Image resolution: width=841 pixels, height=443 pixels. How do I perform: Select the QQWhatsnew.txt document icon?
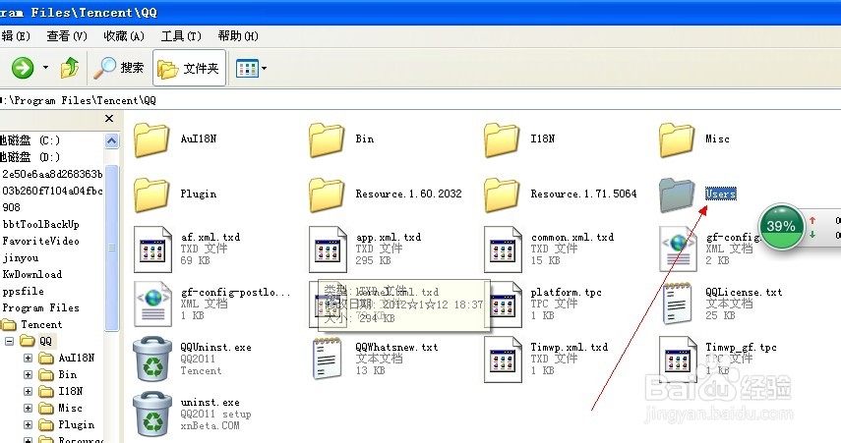click(x=328, y=359)
